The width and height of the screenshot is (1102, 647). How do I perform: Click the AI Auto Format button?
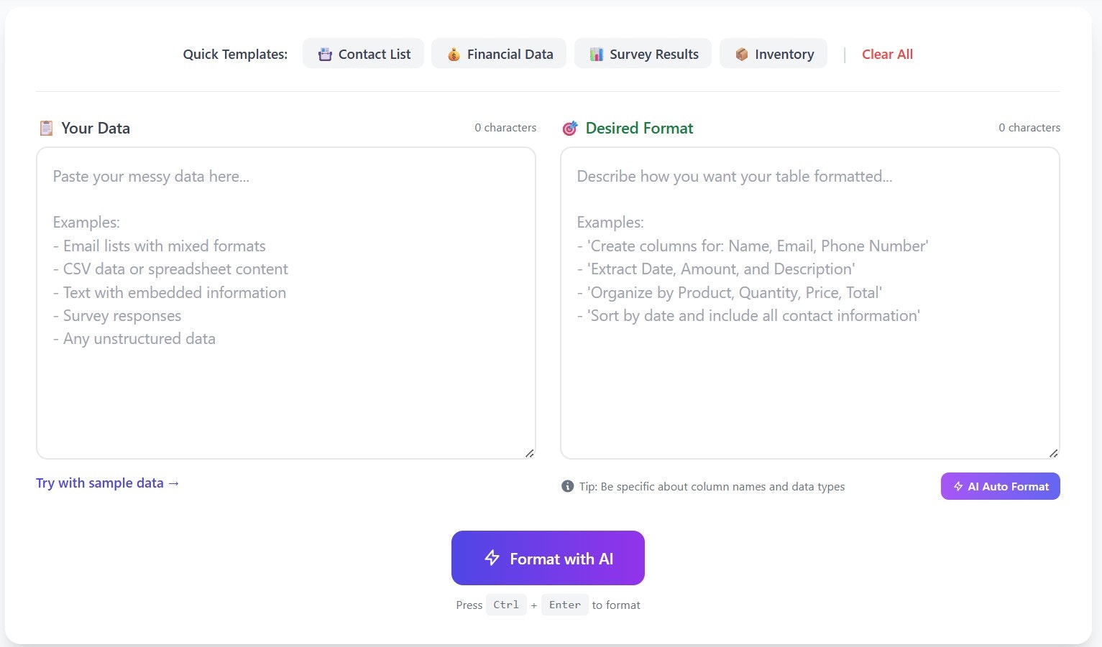(x=1000, y=486)
